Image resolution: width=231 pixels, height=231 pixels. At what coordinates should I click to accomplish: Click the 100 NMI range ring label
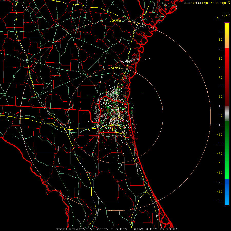[115, 21]
